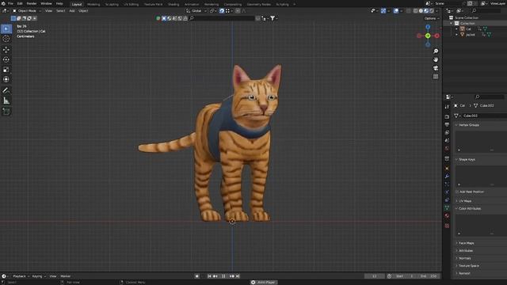507x285 pixels.
Task: Open the Render properties tab
Action: pos(447,116)
